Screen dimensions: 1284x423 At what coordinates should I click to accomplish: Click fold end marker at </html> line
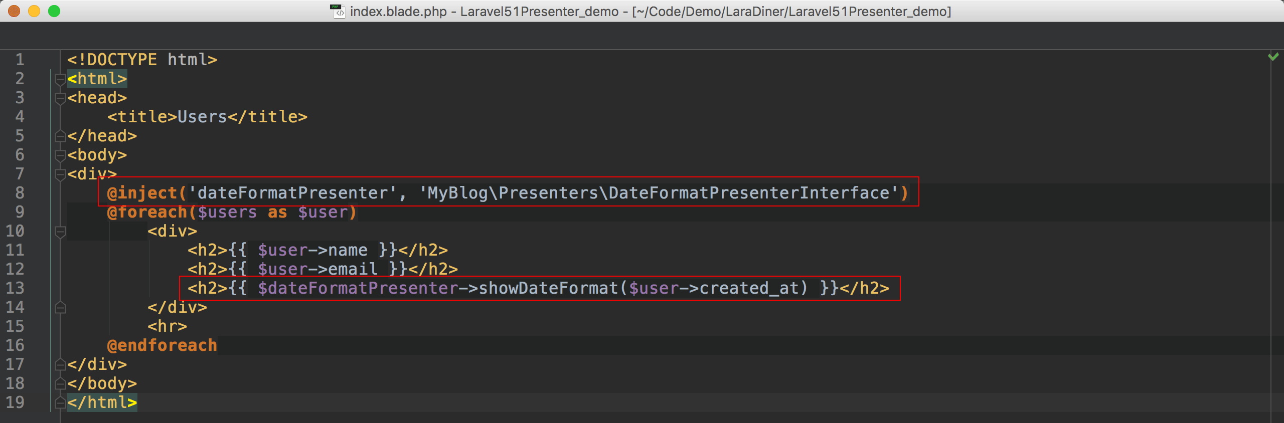coord(60,403)
